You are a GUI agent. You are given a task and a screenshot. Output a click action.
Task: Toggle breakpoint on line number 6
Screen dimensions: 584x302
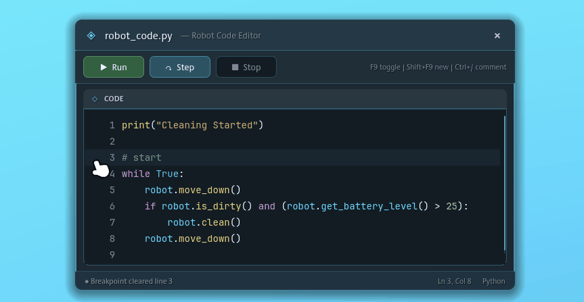pos(112,206)
